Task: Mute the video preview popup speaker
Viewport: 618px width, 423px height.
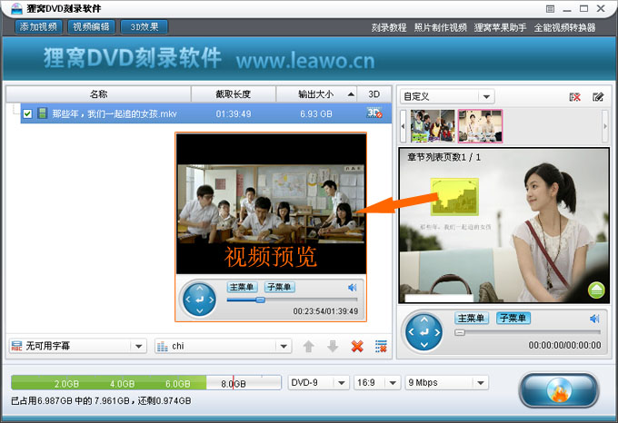Action: 352,288
